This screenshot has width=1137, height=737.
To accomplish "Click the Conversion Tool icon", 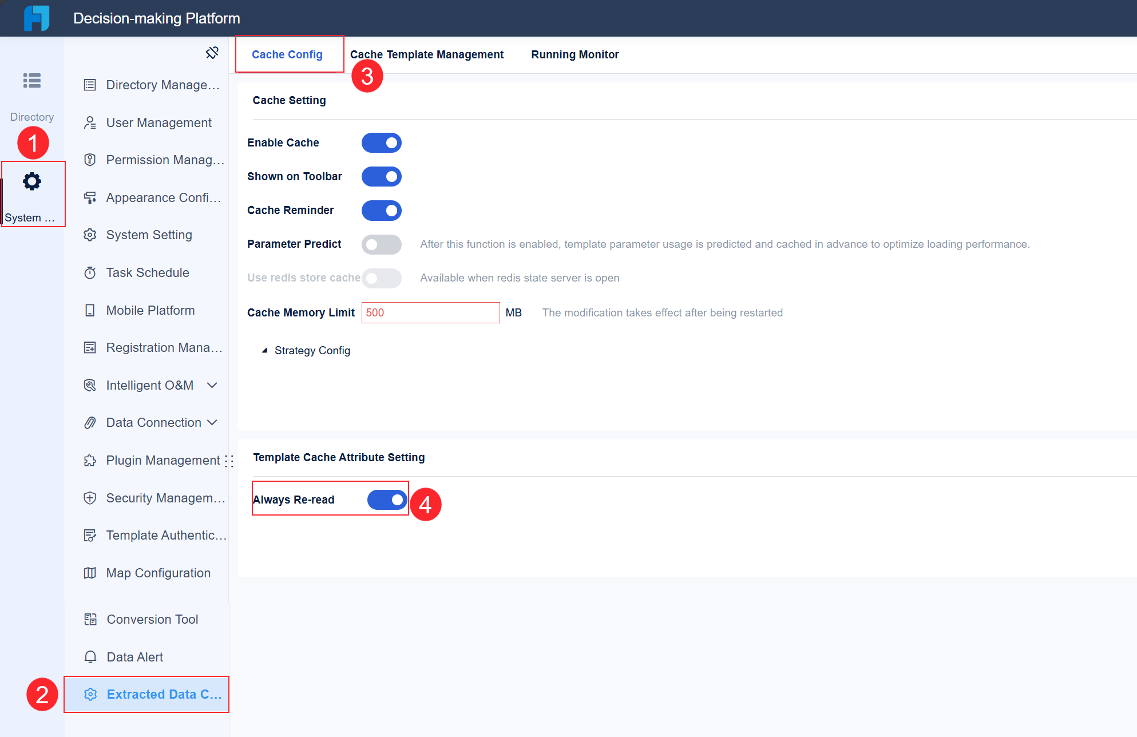I will tap(90, 619).
